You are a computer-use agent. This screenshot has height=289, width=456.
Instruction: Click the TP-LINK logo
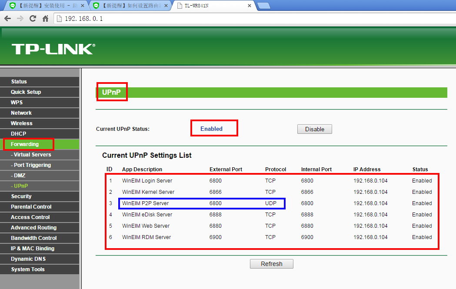coord(53,49)
